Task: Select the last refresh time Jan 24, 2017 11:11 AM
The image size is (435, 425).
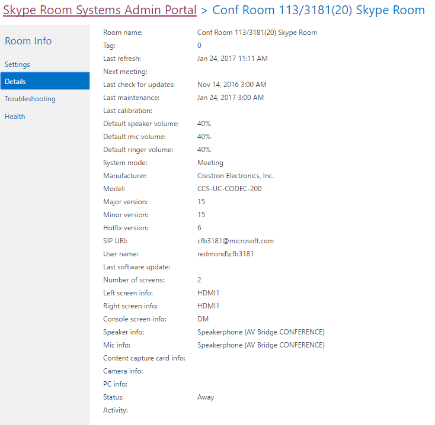Action: [x=232, y=59]
